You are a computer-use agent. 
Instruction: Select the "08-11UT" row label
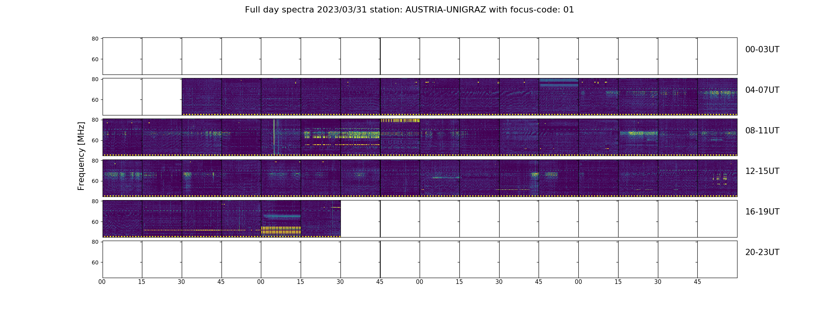pos(762,131)
